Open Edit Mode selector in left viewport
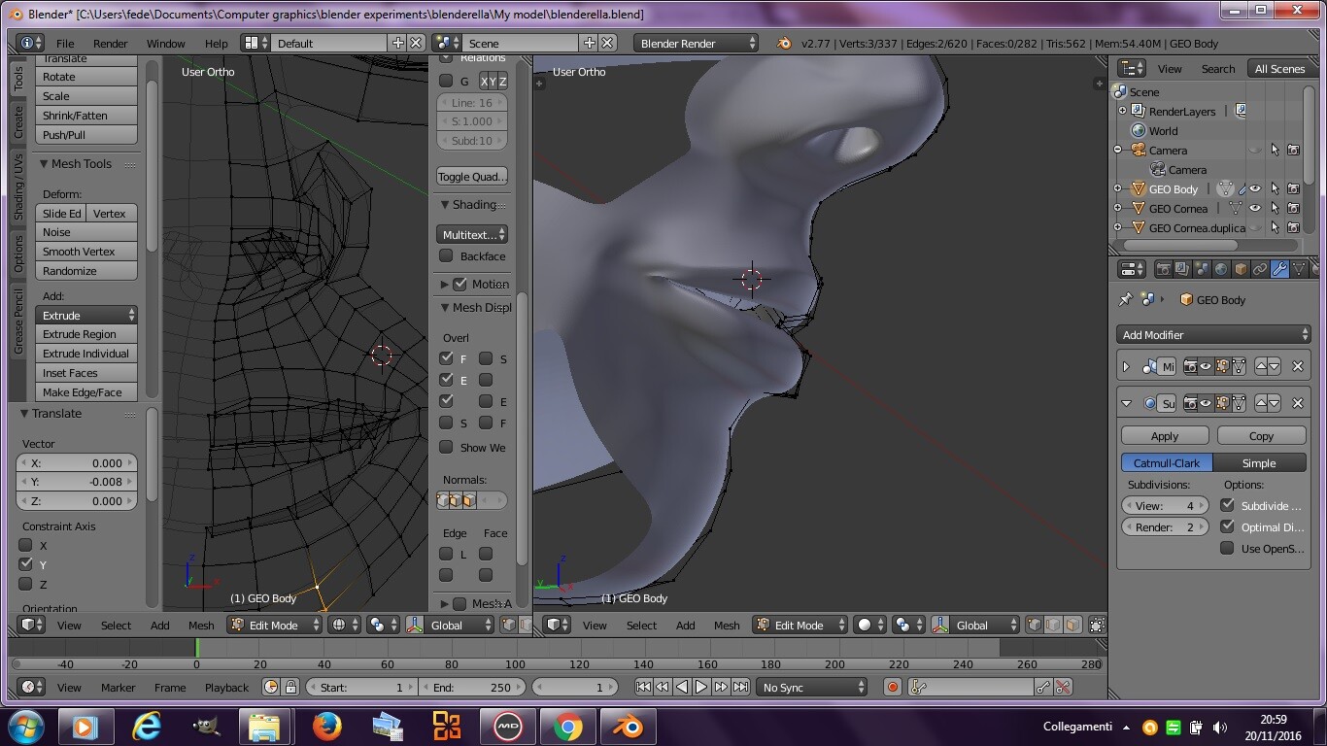1327x746 pixels. coord(274,626)
